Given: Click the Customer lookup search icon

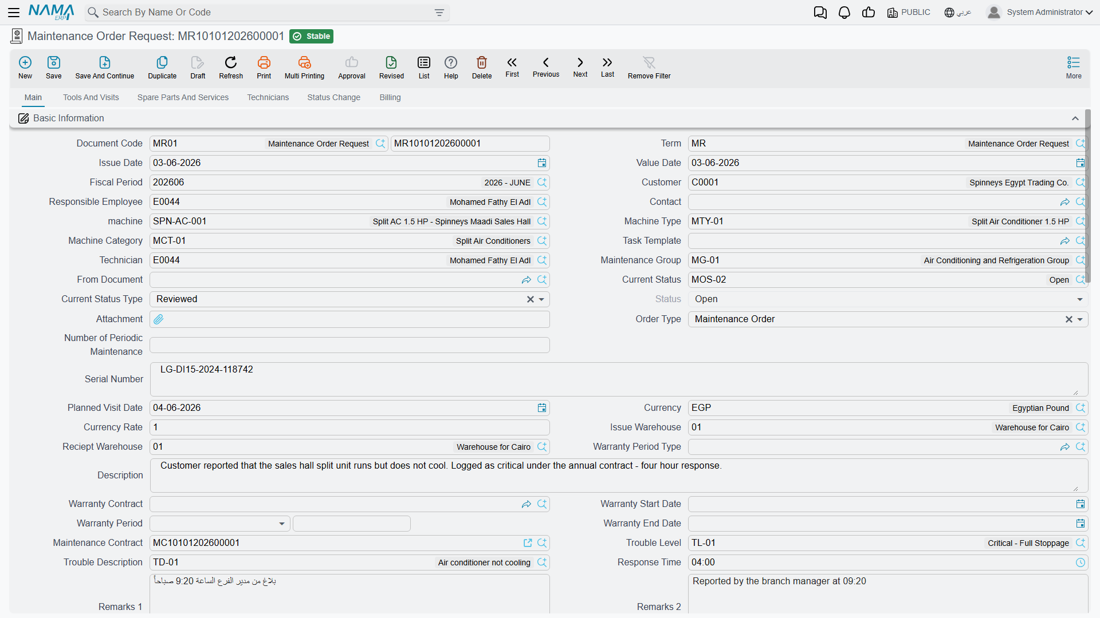Looking at the screenshot, I should (x=1081, y=183).
